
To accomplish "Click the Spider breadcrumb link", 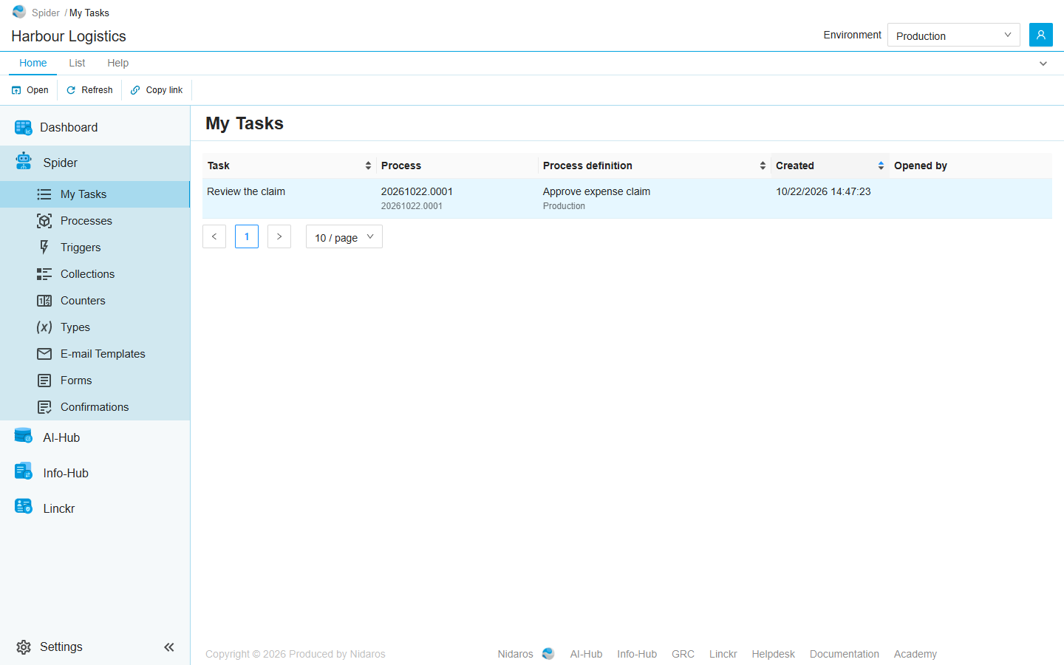I will click(x=46, y=13).
